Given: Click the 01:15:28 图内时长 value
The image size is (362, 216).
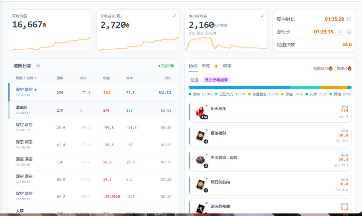Looking at the screenshot, I should tap(334, 19).
